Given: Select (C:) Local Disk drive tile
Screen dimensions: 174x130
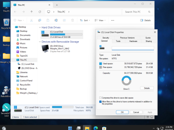Looking at the screenshot, I should click(x=62, y=34).
